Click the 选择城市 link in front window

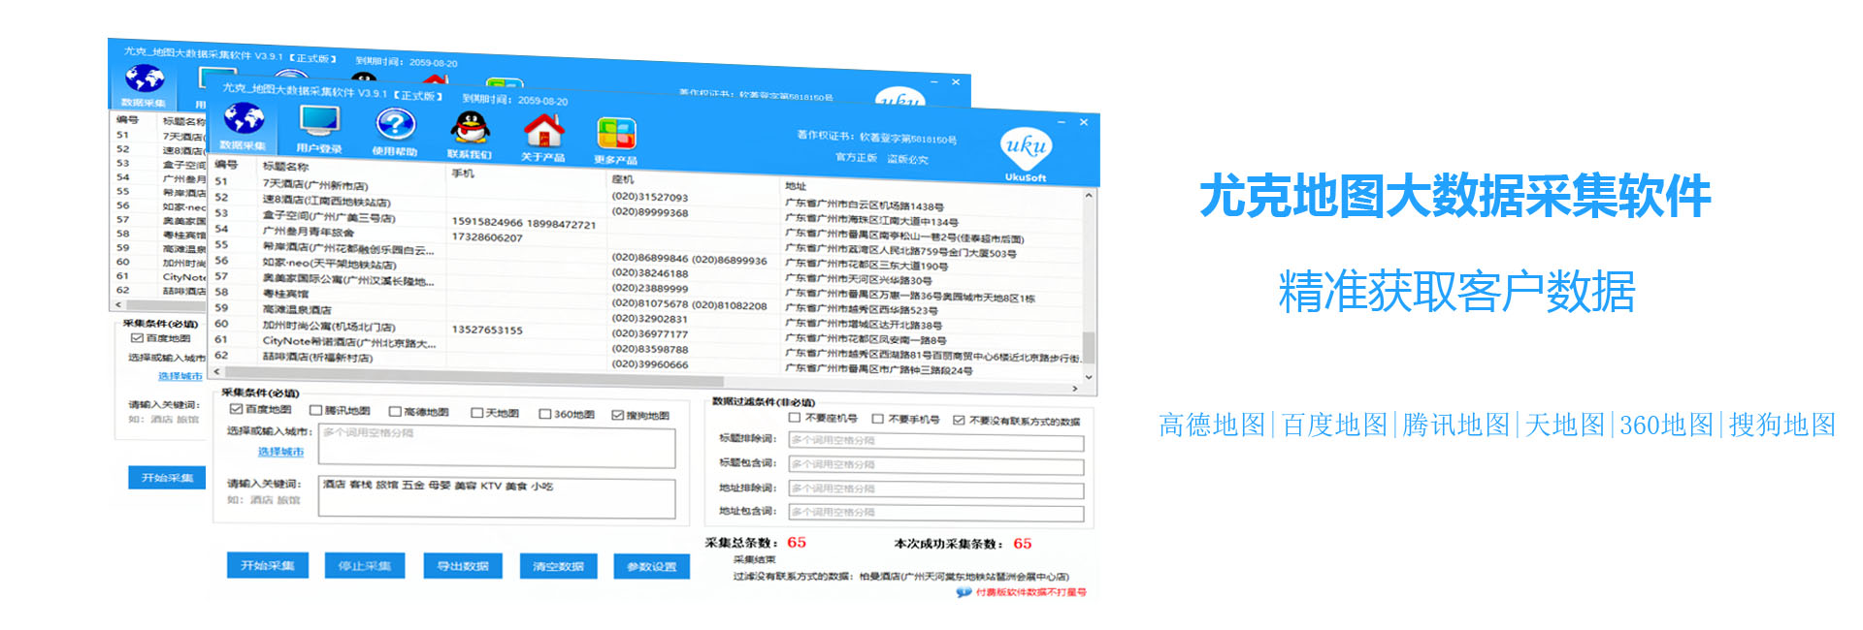pos(280,452)
